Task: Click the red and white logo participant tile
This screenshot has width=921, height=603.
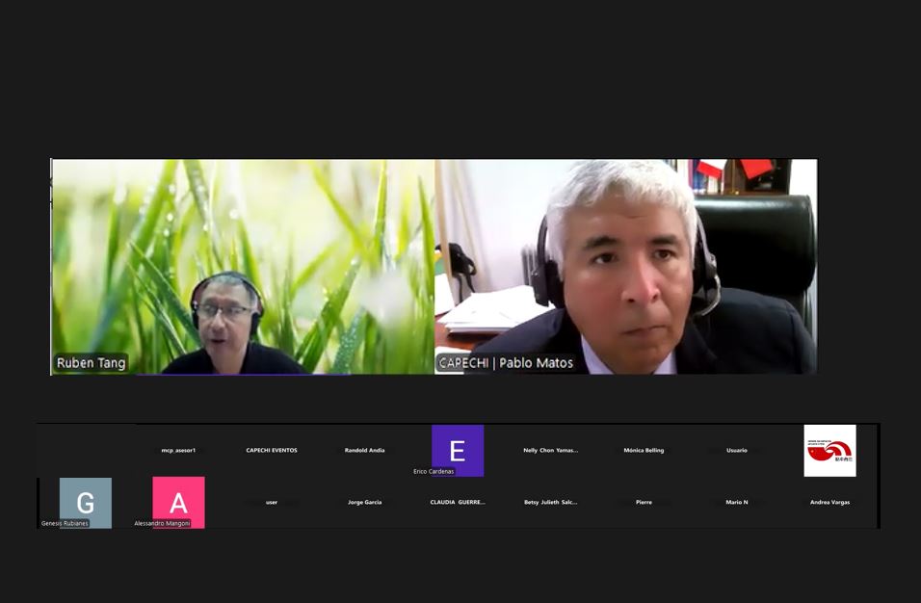Action: tap(829, 450)
